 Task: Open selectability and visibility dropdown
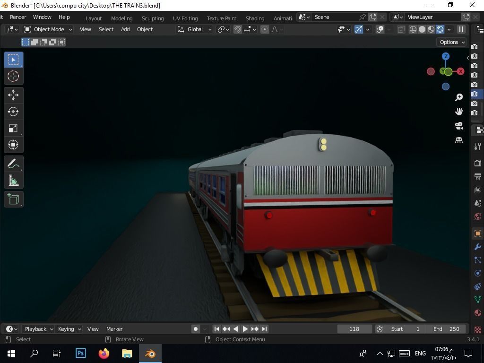344,29
